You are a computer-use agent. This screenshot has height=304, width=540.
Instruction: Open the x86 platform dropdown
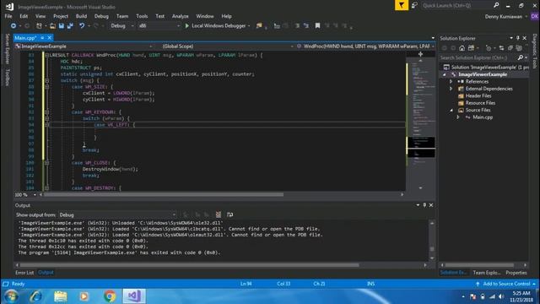[x=159, y=26]
